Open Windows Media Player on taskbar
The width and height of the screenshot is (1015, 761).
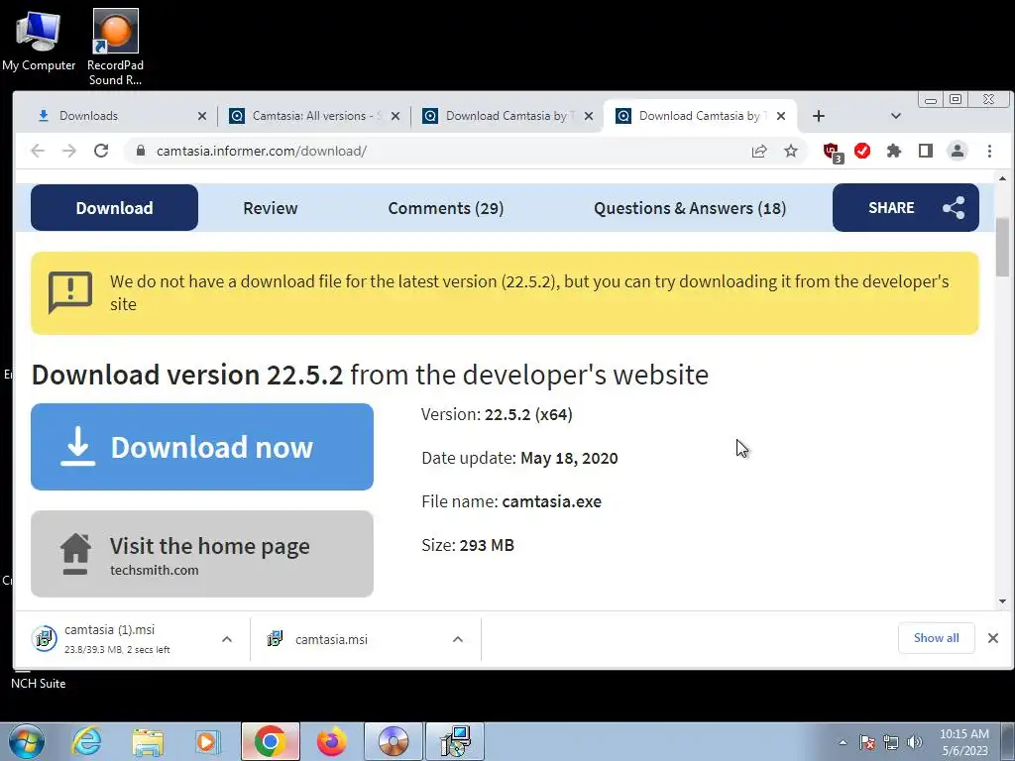pyautogui.click(x=208, y=741)
